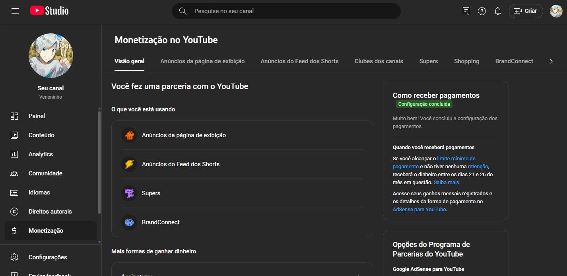Click the large channel profile picture
The width and height of the screenshot is (567, 276).
51,56
